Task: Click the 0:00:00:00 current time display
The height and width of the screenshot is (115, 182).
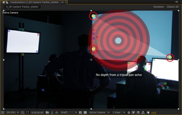Action: tap(37, 113)
